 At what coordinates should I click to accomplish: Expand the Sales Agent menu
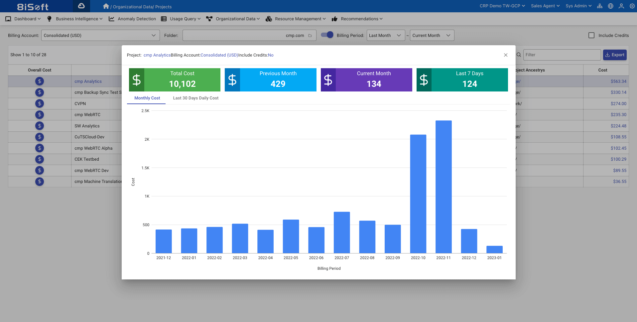(x=545, y=6)
